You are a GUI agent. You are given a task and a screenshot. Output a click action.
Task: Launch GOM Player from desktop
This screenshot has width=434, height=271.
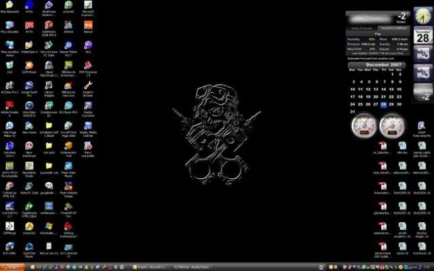click(29, 67)
